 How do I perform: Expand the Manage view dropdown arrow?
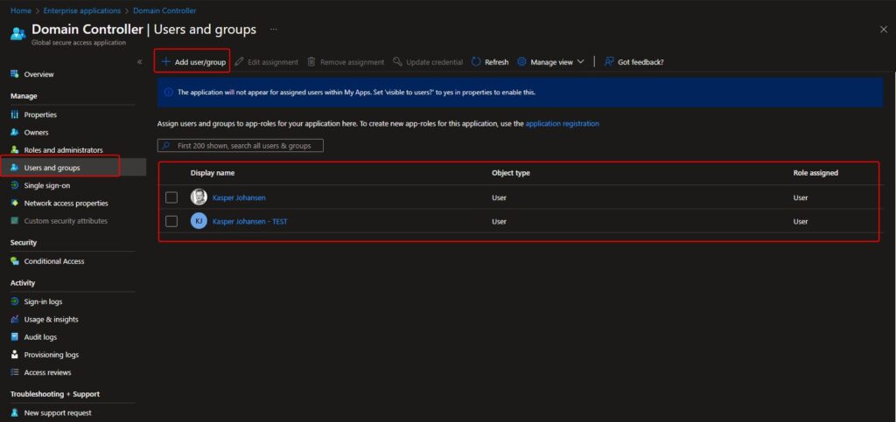coord(581,61)
